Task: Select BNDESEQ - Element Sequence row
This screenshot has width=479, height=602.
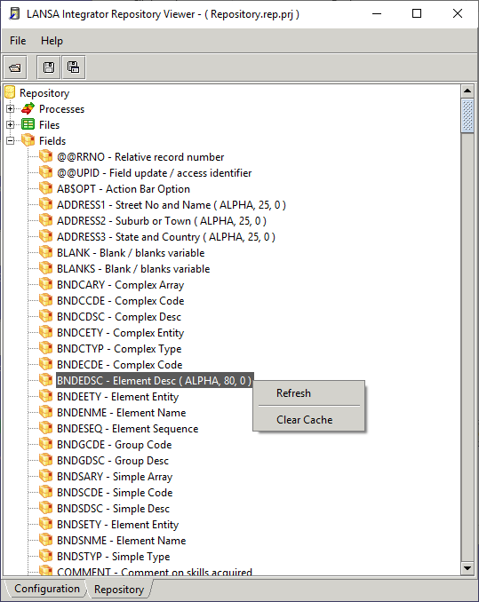Action: [128, 429]
